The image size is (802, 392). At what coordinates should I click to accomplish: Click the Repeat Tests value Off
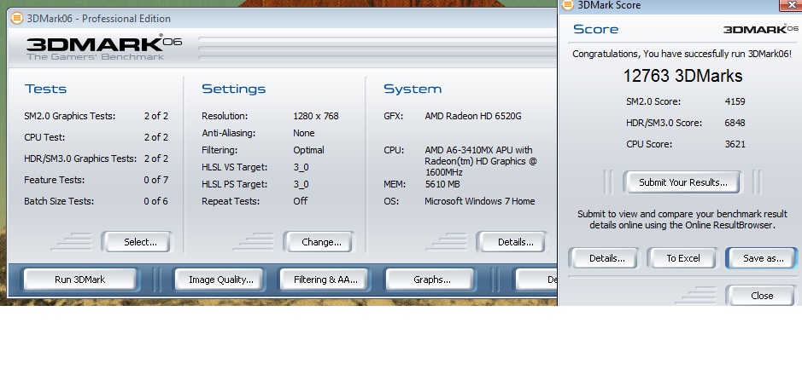point(301,201)
